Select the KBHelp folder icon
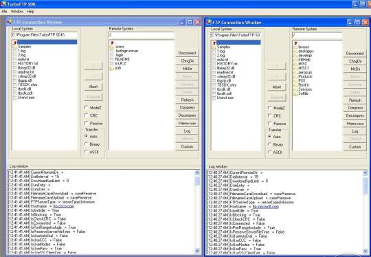The width and height of the screenshot is (371, 257). [295, 60]
